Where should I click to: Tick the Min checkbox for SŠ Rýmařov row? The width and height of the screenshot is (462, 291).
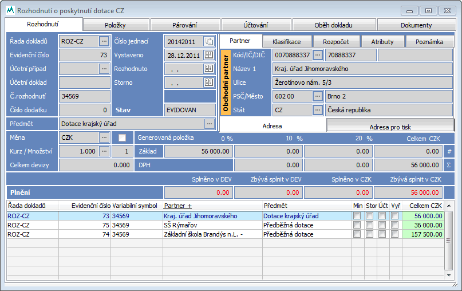click(357, 225)
